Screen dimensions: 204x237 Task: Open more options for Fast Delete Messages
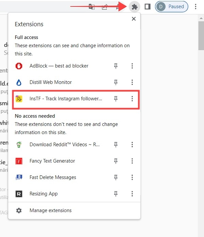[132, 177]
